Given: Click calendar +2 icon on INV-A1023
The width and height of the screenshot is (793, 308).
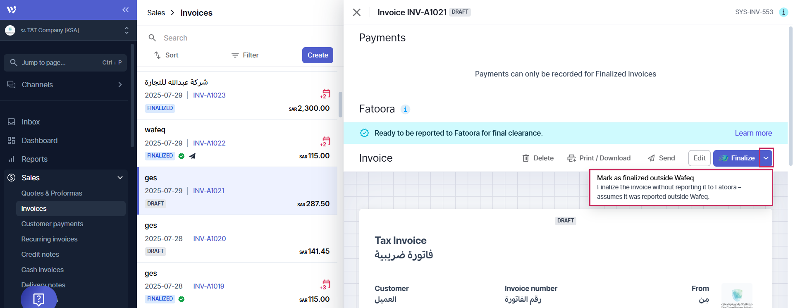Looking at the screenshot, I should point(325,94).
